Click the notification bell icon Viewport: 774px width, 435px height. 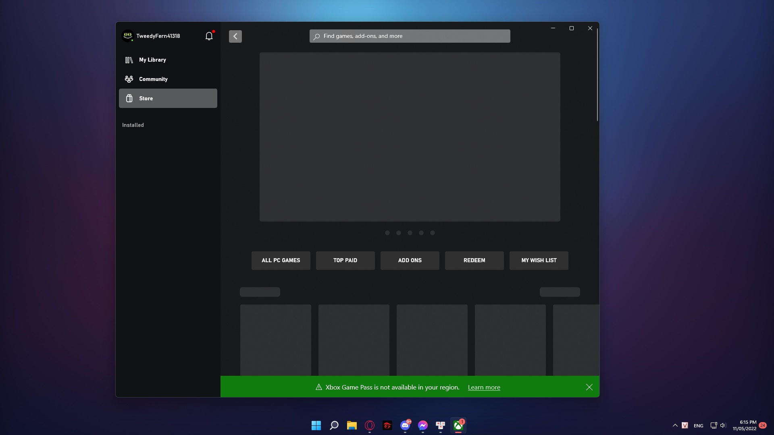point(208,36)
